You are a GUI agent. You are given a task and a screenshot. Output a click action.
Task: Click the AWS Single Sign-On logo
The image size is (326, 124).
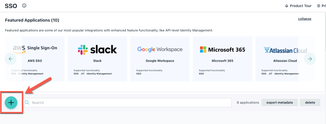pos(35,49)
